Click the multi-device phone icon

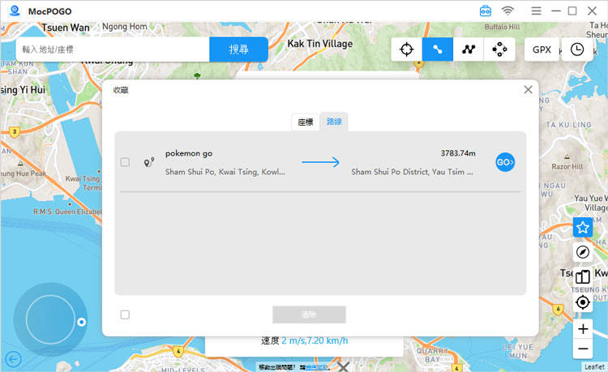pyautogui.click(x=582, y=277)
